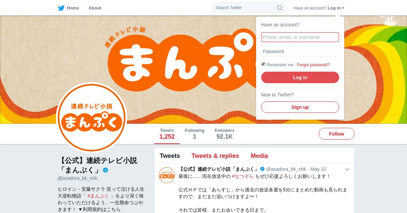Switch to the Media tab
The height and width of the screenshot is (213, 407).
[x=259, y=156]
